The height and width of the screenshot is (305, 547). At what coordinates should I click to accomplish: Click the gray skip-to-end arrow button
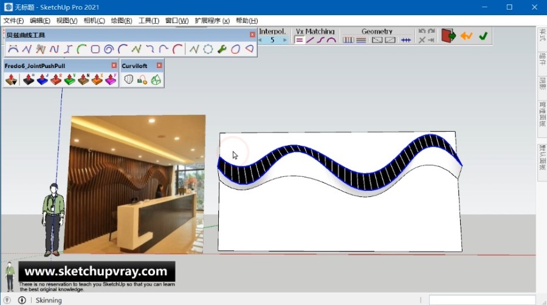click(x=431, y=40)
